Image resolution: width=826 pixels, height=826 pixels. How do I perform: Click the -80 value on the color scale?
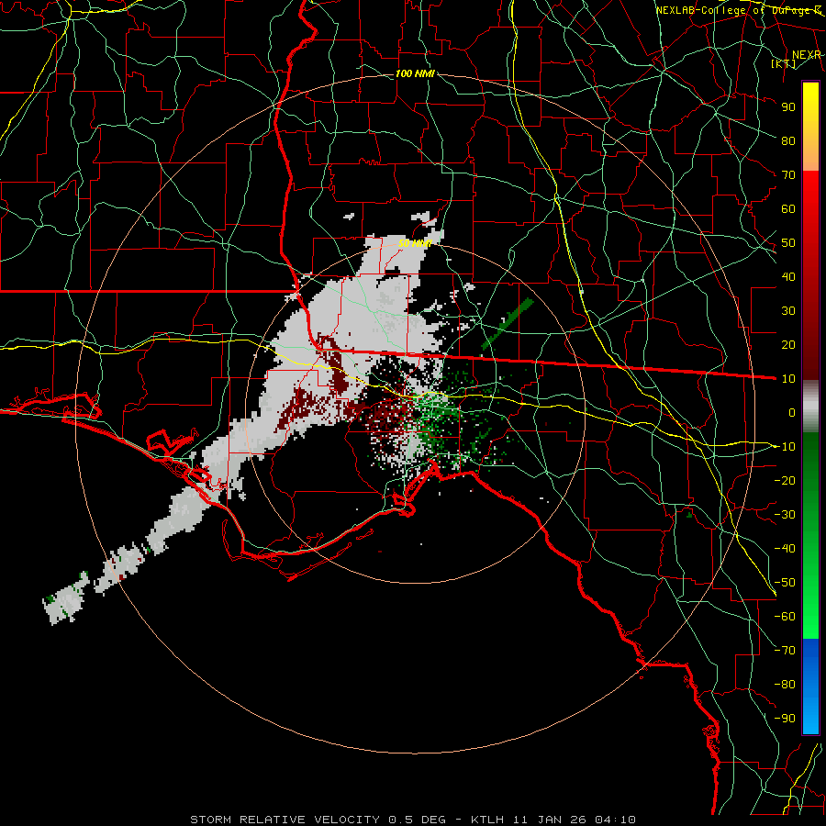[x=785, y=685]
